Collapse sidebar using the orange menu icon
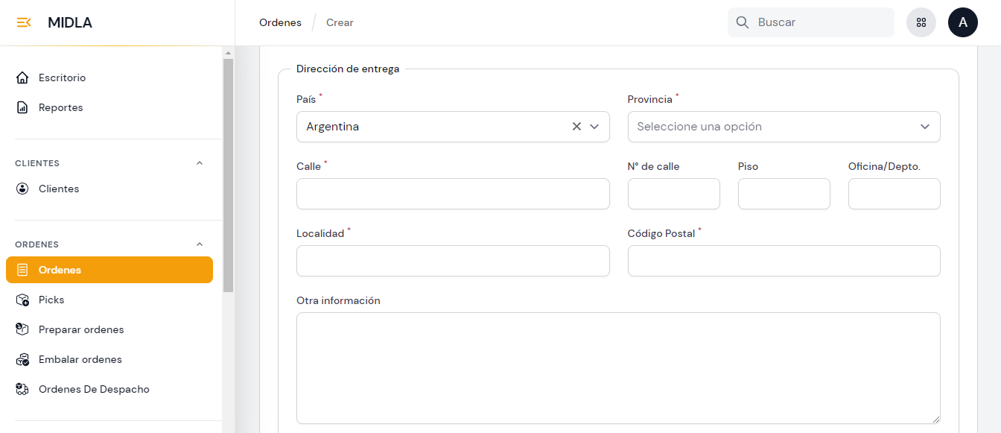1001x433 pixels. click(24, 22)
